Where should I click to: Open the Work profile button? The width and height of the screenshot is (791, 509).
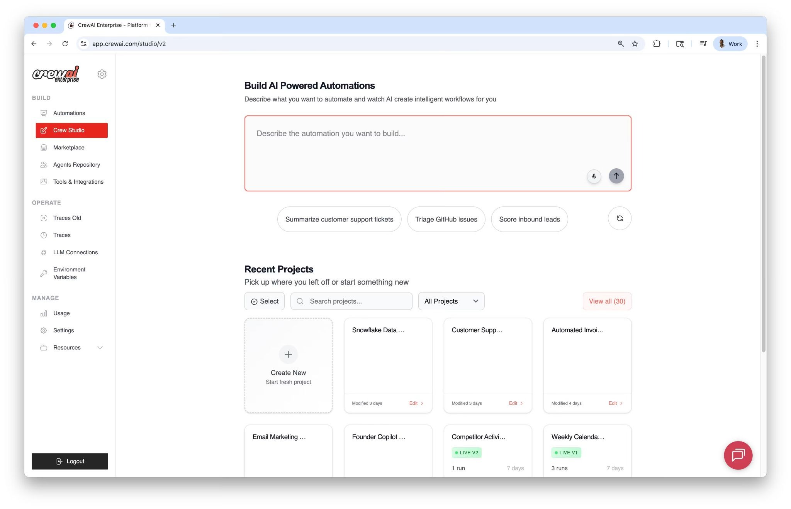click(730, 44)
